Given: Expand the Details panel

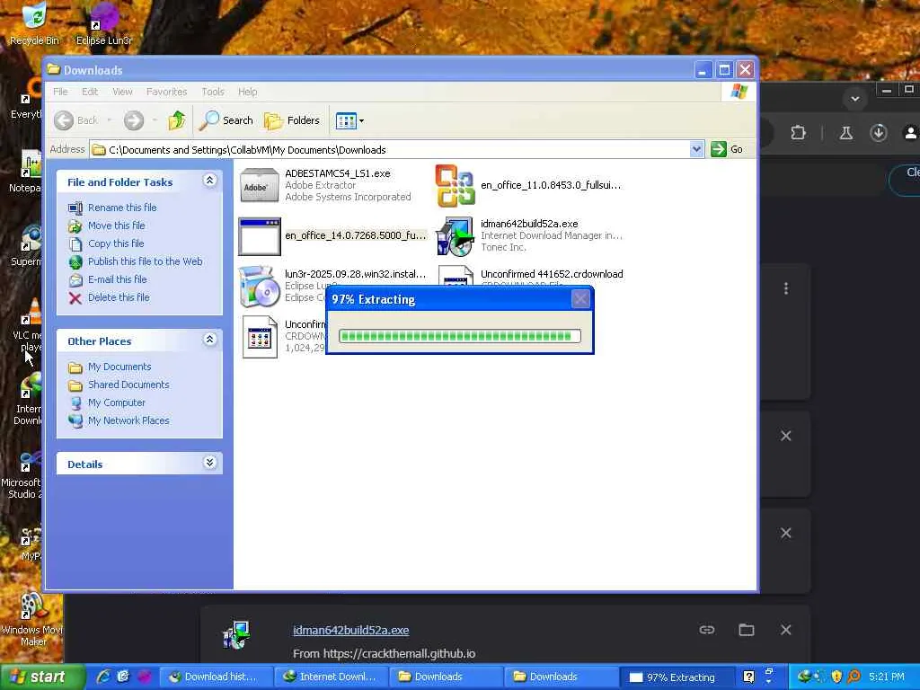Looking at the screenshot, I should 209,463.
